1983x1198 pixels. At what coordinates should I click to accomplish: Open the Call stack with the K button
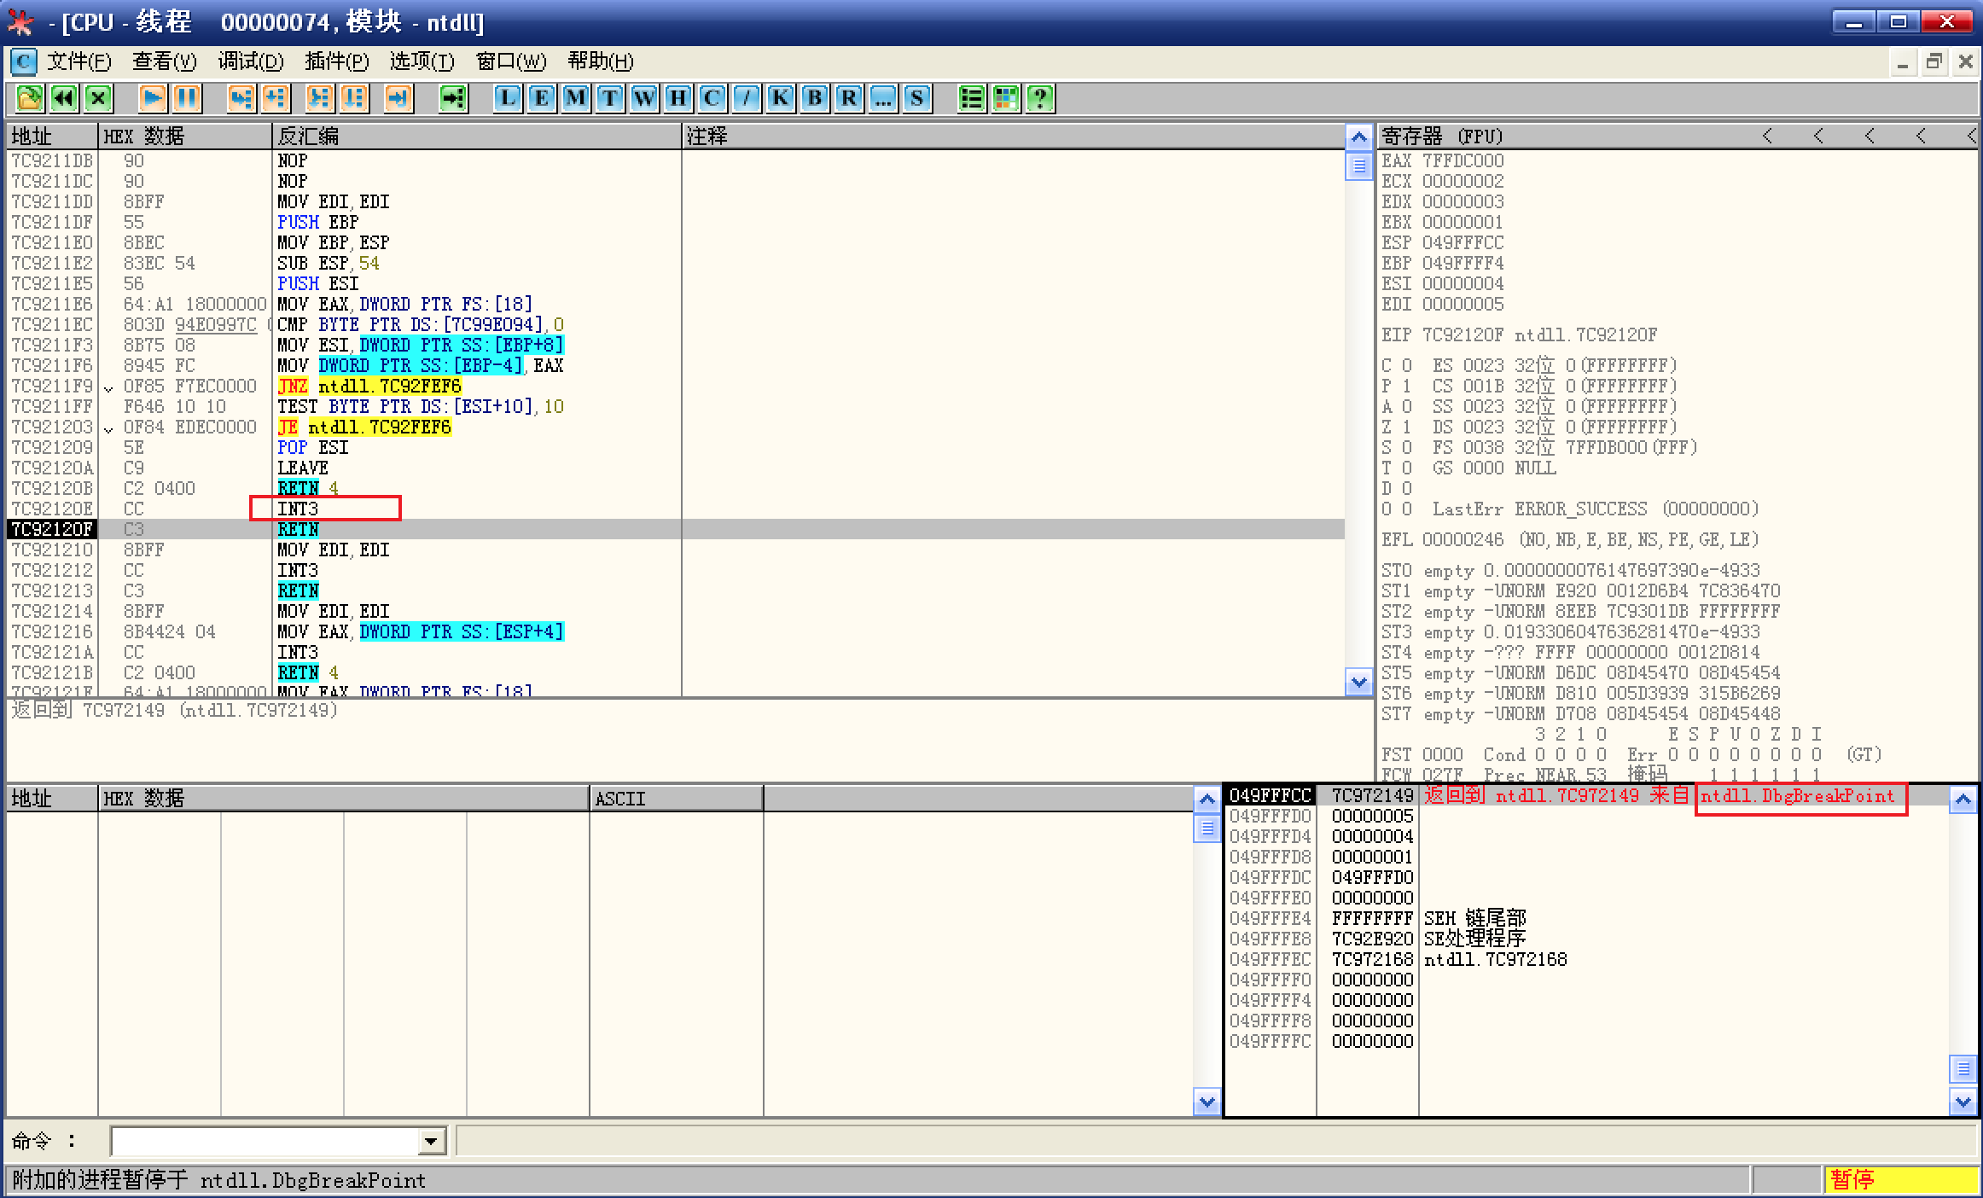(x=781, y=98)
